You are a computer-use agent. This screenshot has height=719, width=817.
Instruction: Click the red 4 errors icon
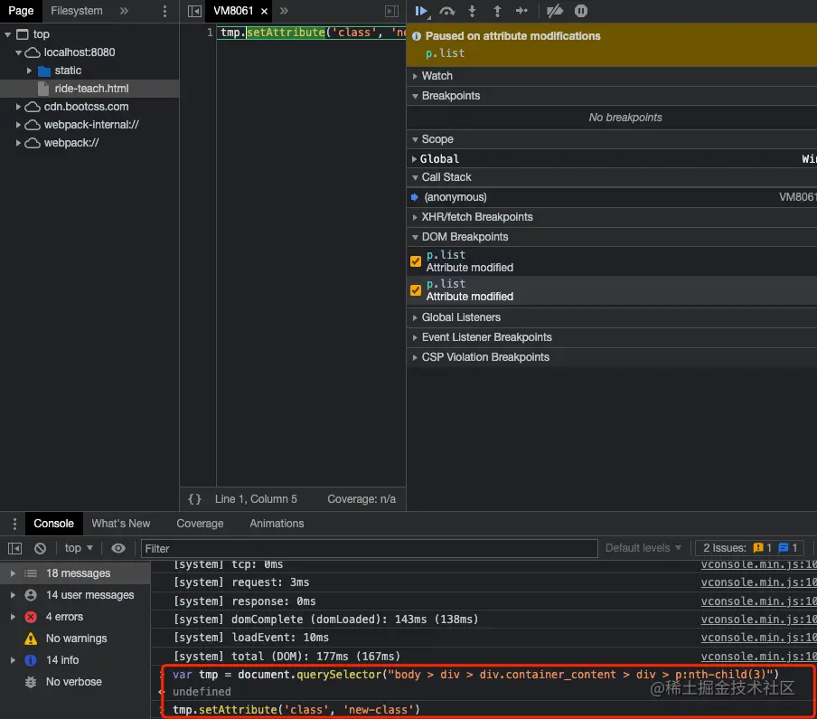(31, 617)
